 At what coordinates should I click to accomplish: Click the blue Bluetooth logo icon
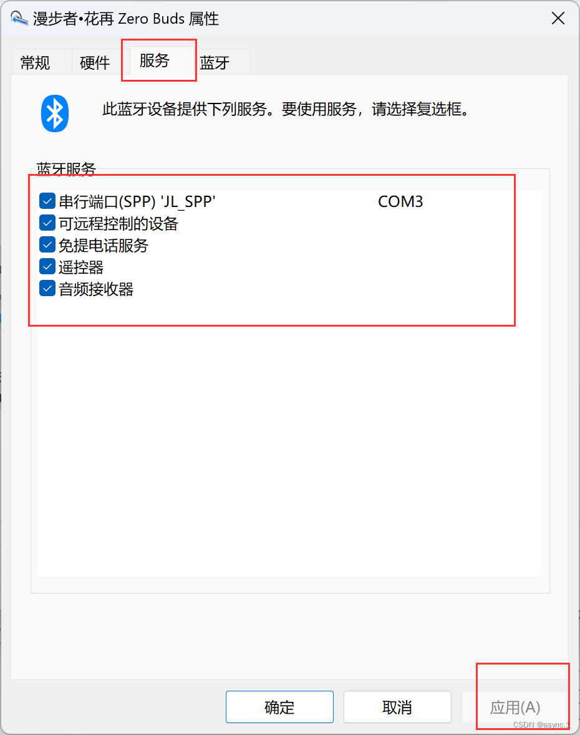pyautogui.click(x=55, y=113)
